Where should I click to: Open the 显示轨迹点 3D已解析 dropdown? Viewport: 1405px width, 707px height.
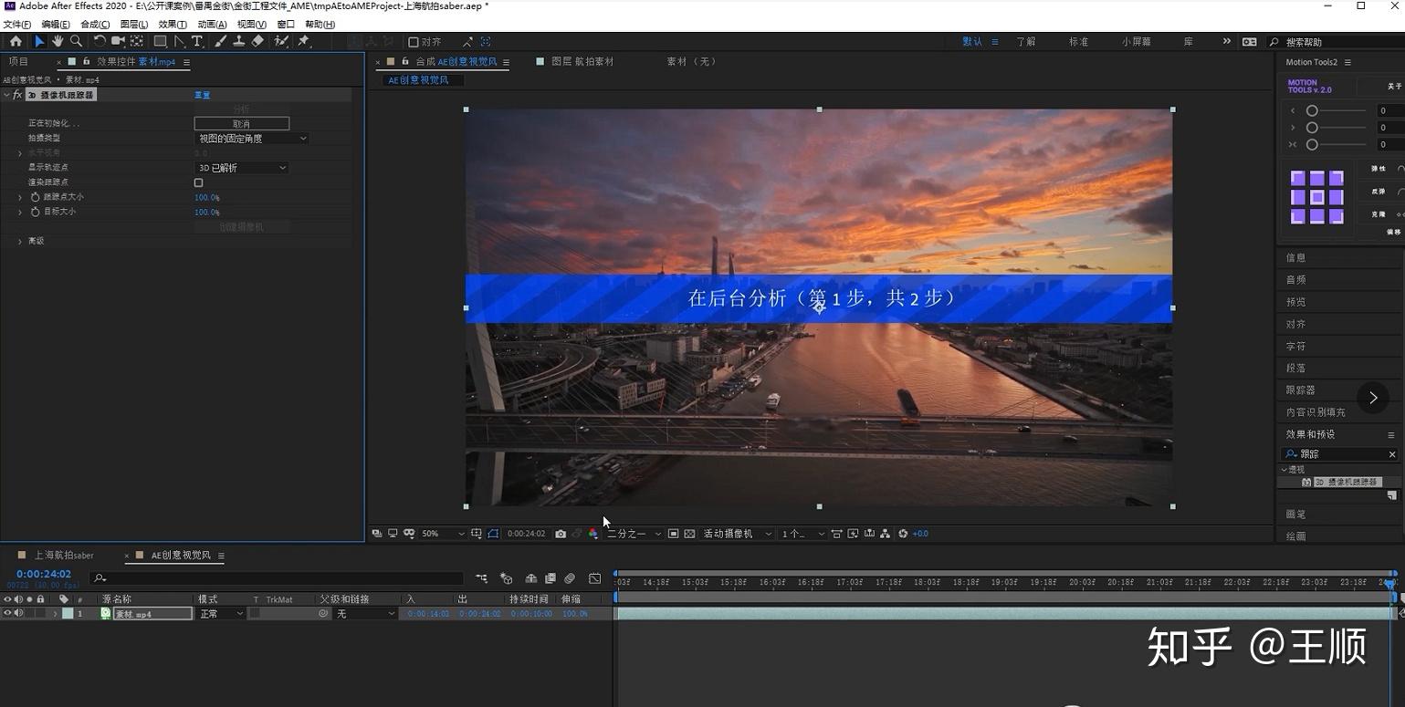[242, 168]
